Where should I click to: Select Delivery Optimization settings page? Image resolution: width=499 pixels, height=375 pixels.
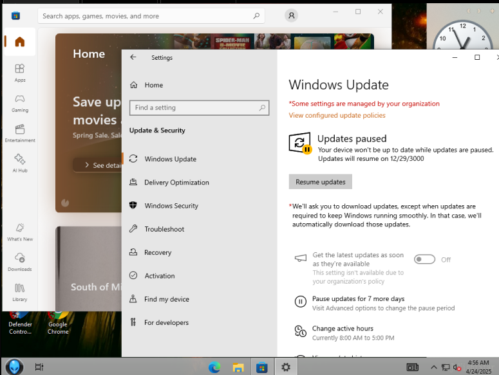tap(176, 183)
